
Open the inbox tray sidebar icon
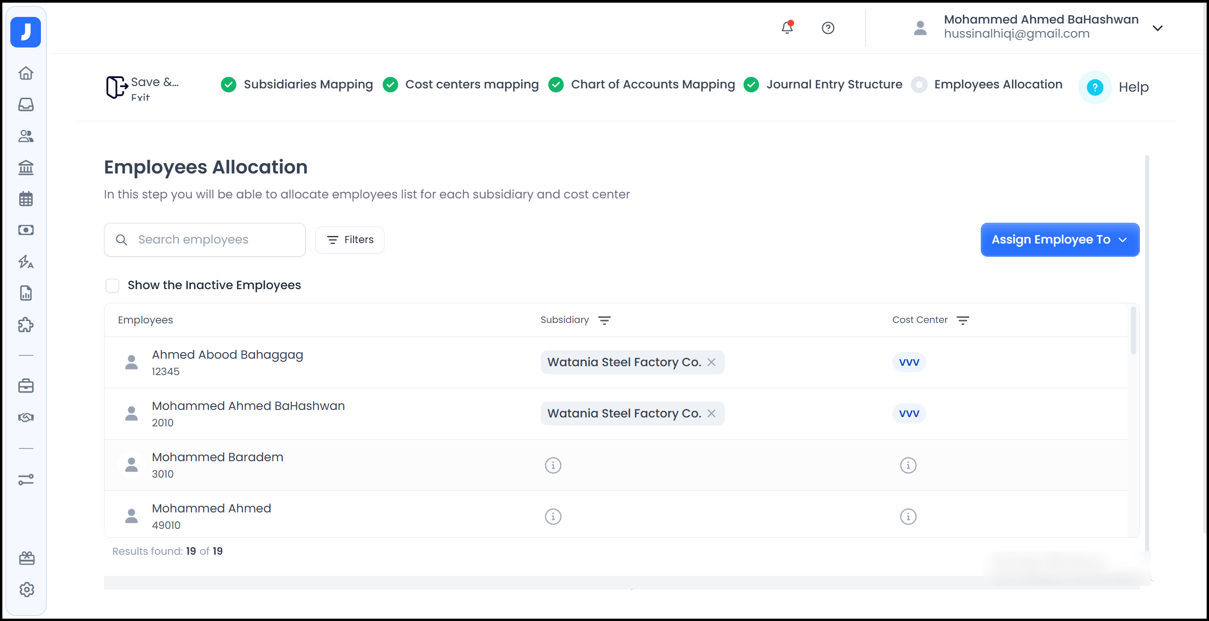click(26, 104)
